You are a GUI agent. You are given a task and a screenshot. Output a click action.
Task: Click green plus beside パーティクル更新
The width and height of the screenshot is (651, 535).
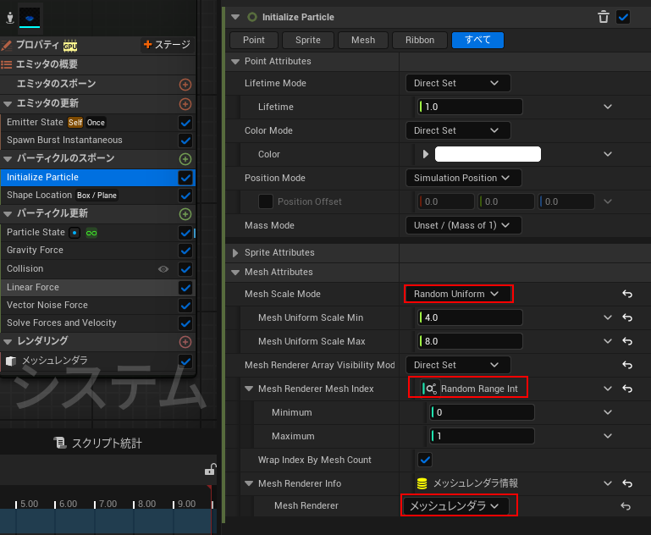click(185, 214)
